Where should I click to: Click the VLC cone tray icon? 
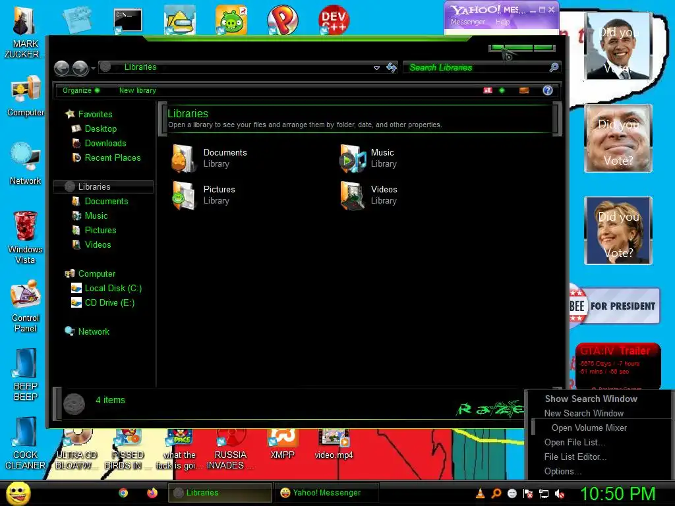pyautogui.click(x=481, y=493)
